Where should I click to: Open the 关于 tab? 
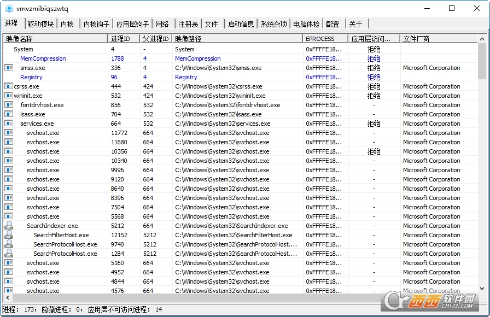[355, 24]
